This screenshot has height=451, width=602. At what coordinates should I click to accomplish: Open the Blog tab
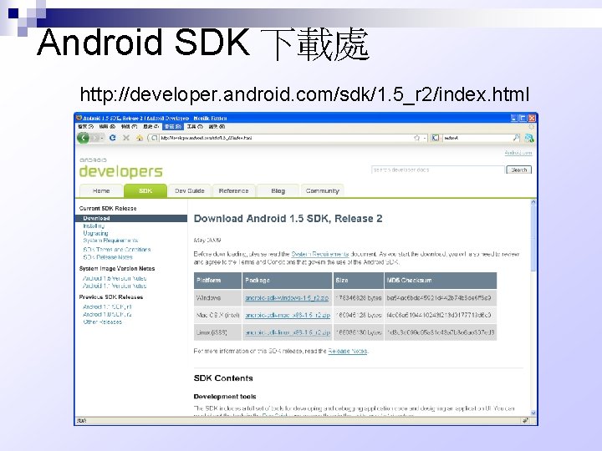(278, 190)
